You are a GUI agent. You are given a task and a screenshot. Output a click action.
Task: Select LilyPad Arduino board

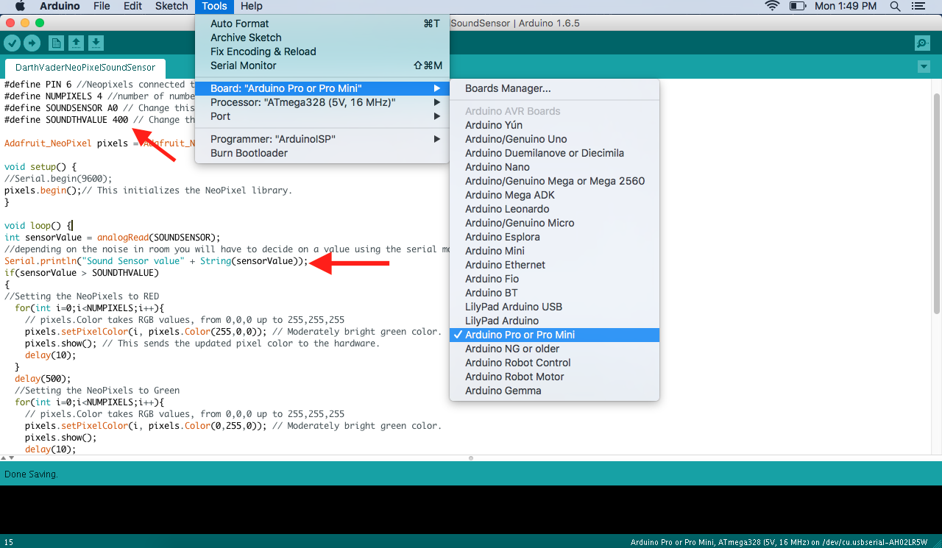pyautogui.click(x=554, y=321)
